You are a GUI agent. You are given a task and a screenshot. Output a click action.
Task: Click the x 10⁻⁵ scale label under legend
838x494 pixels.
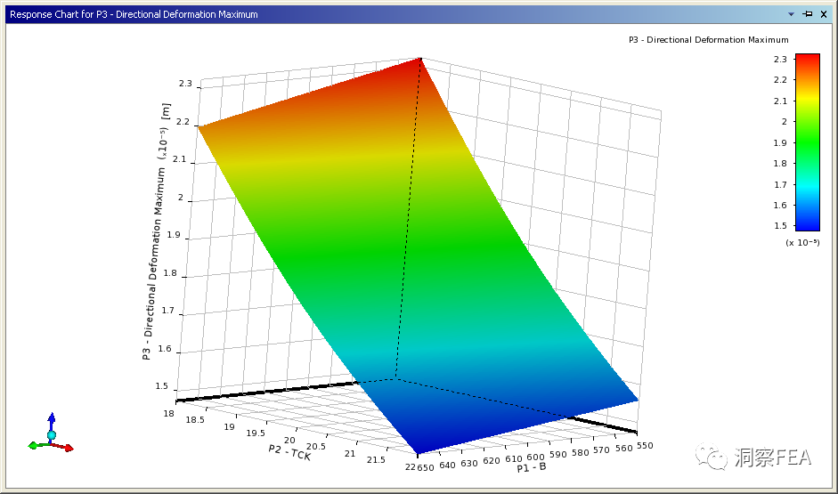click(801, 242)
